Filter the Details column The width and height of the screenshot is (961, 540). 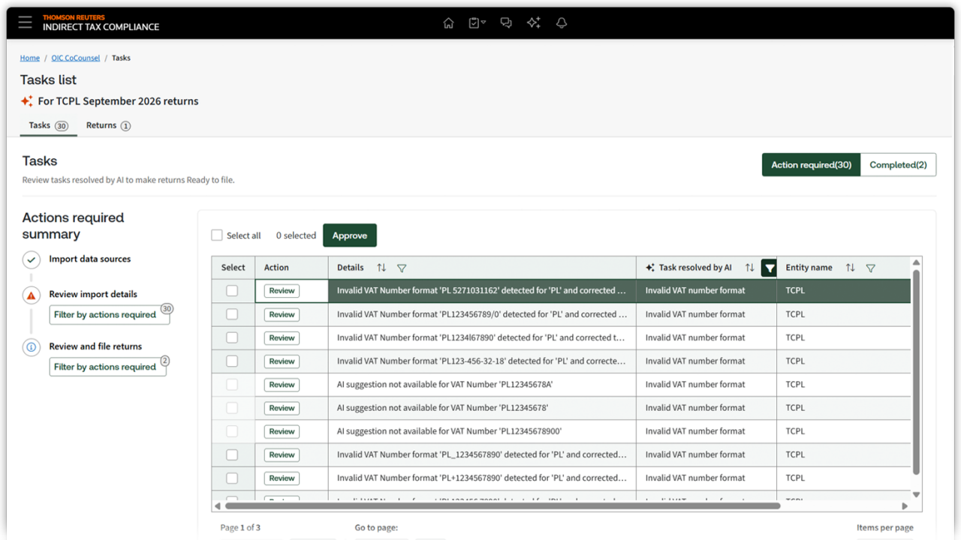[402, 268]
